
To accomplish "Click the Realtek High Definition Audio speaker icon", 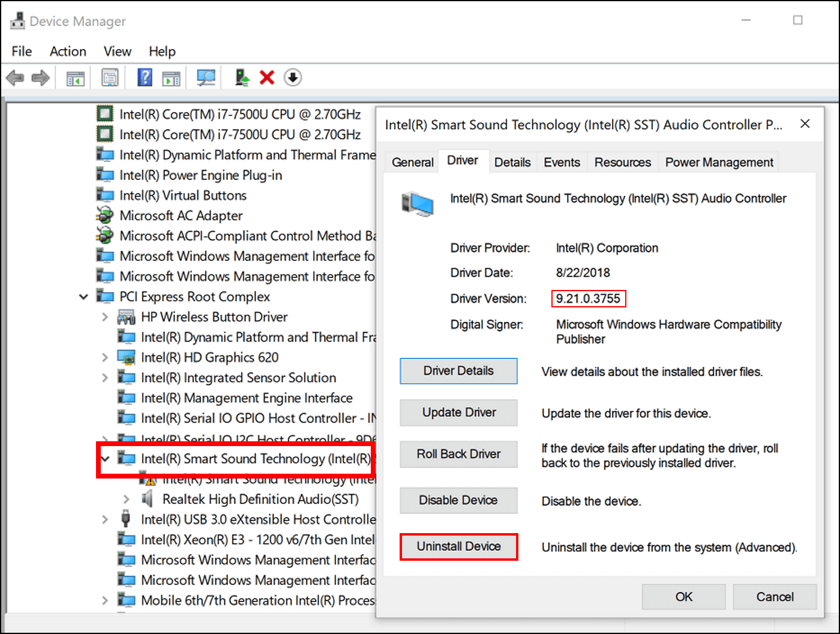I will 147,499.
